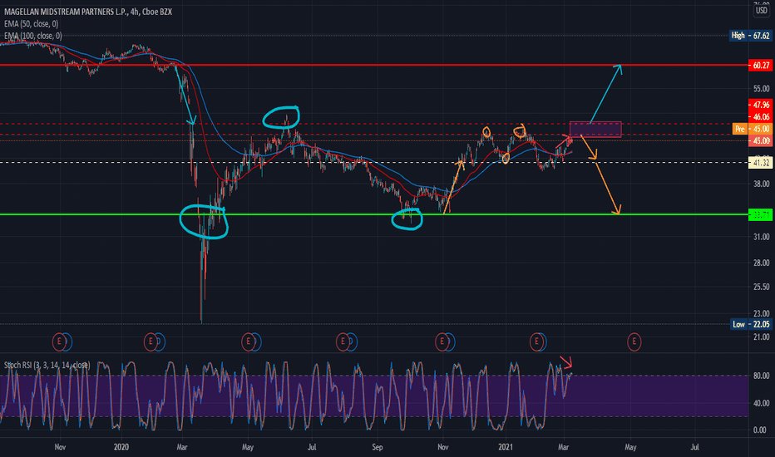Screen dimensions: 775x457
Task: Click the Low 22.05 label
Action: click(751, 324)
